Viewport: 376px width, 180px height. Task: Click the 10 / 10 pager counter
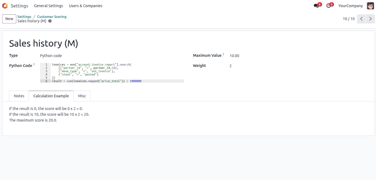click(x=349, y=19)
